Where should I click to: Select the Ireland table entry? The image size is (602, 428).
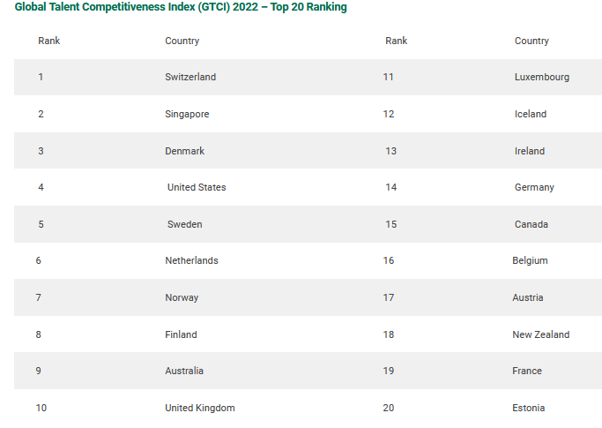530,151
